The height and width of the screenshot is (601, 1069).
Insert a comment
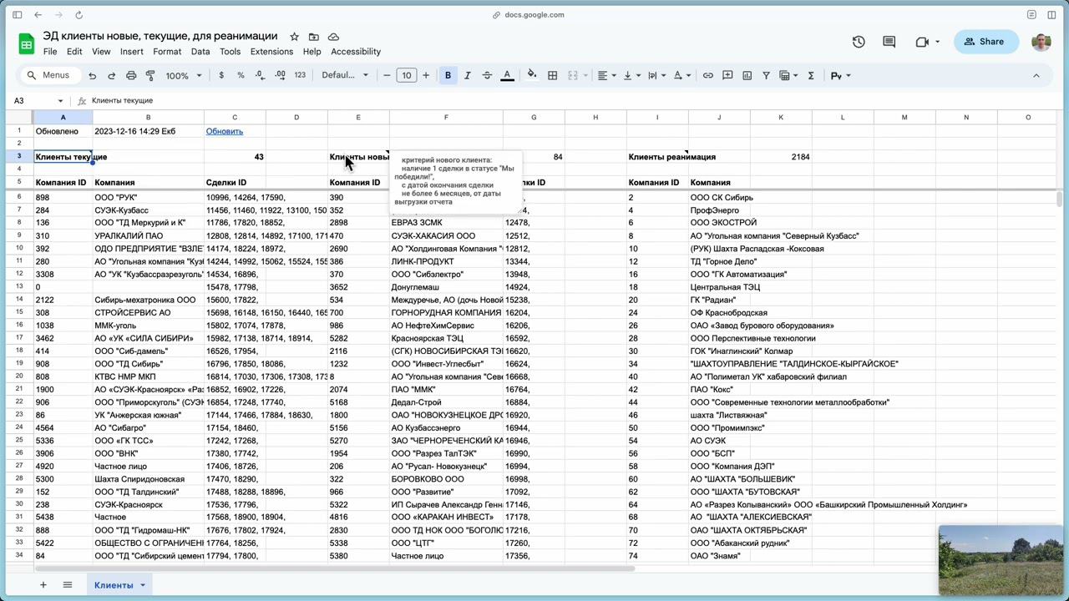pyautogui.click(x=727, y=75)
